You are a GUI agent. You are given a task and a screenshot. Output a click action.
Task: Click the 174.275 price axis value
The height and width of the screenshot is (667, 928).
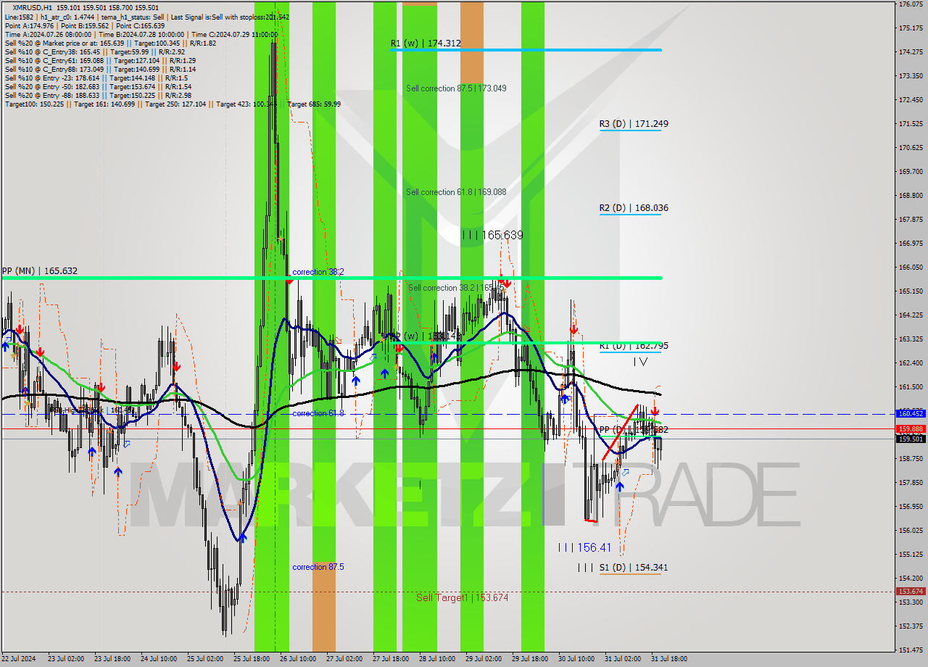click(910, 52)
